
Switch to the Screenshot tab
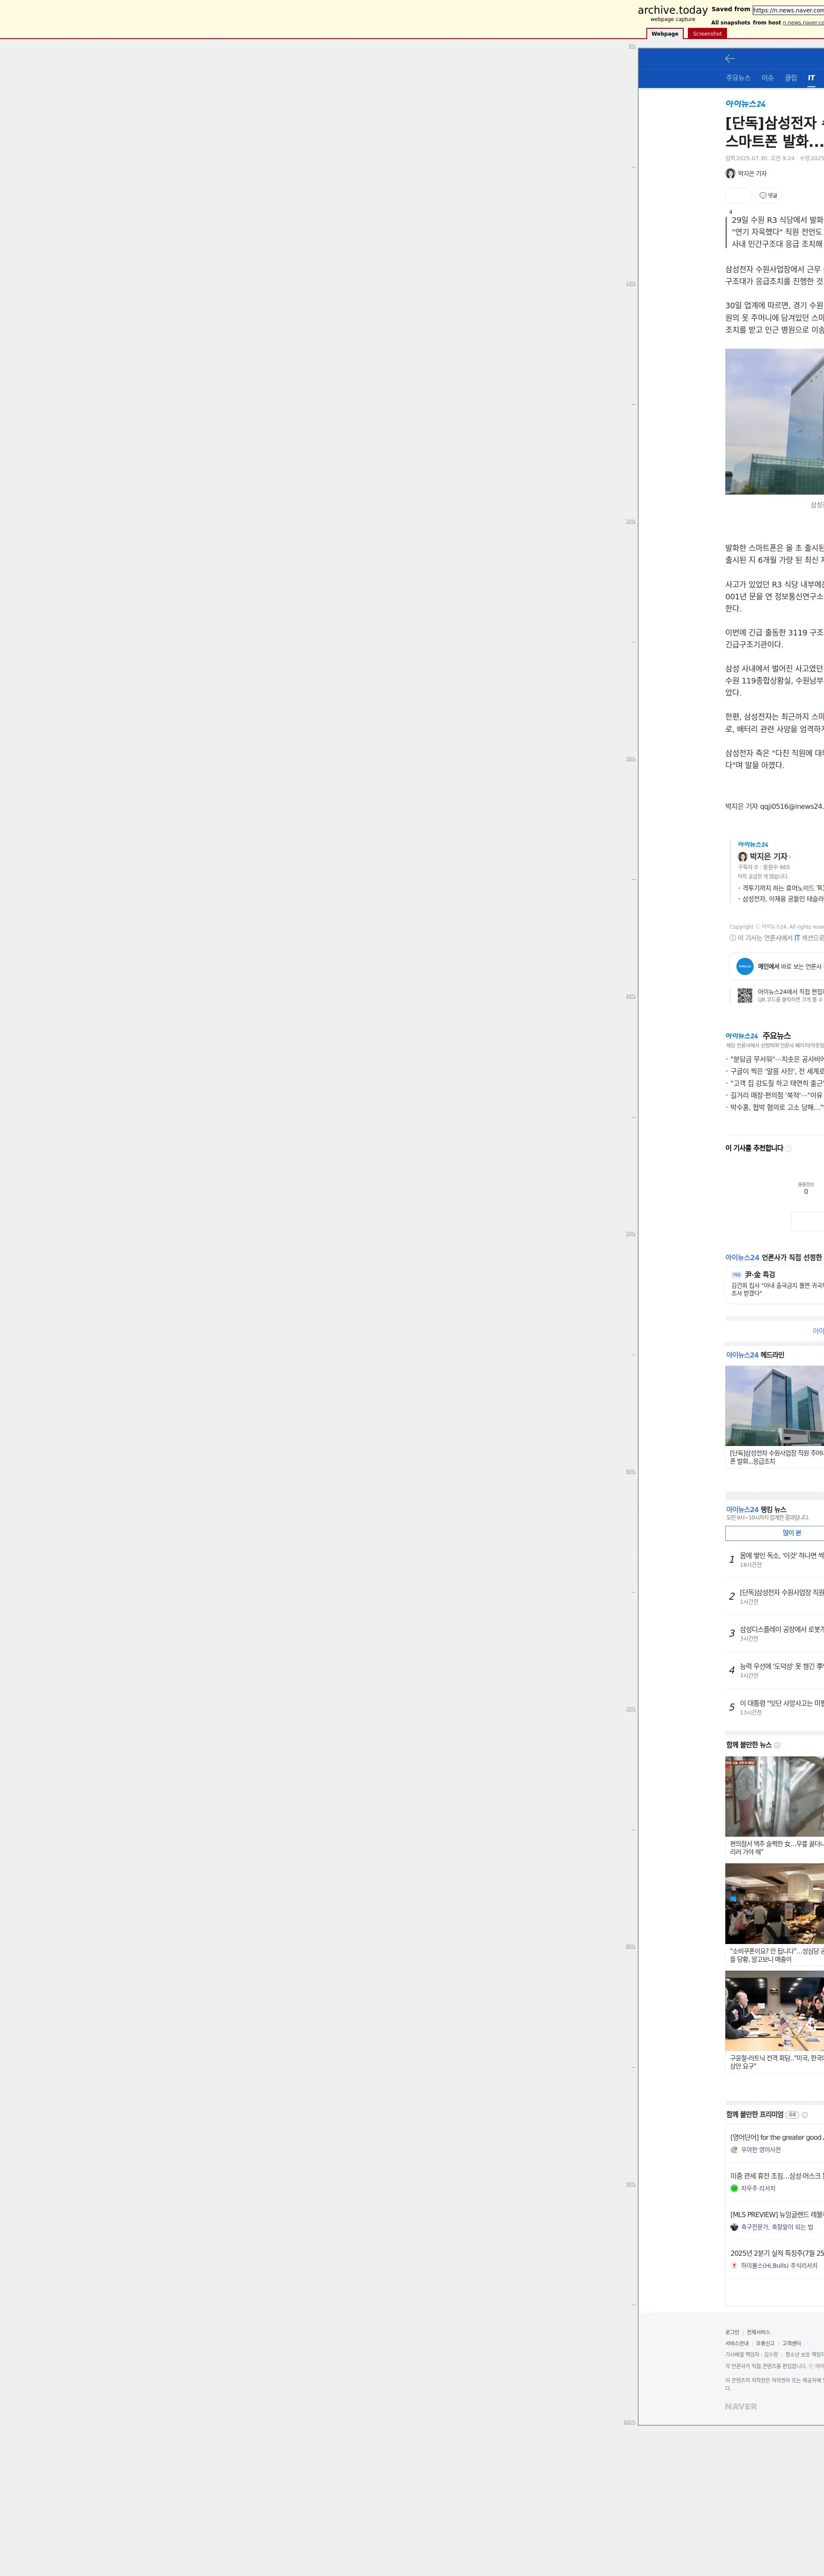pyautogui.click(x=706, y=34)
